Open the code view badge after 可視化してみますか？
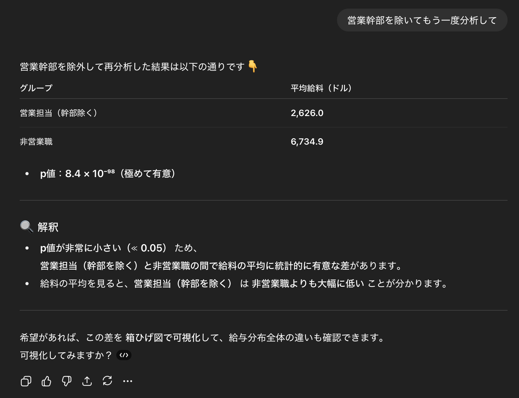The image size is (519, 398). click(124, 355)
